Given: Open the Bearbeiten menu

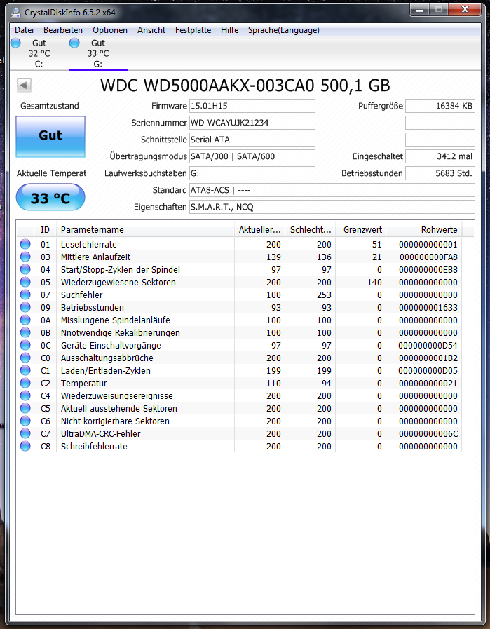Looking at the screenshot, I should 63,30.
